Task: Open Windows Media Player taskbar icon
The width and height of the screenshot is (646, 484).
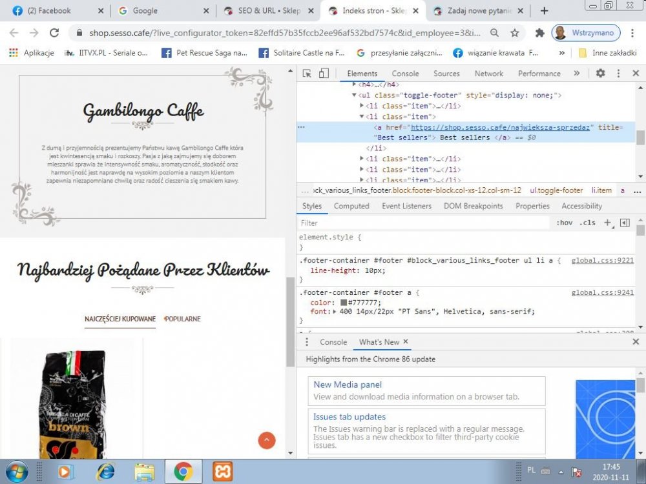Action: coord(65,472)
